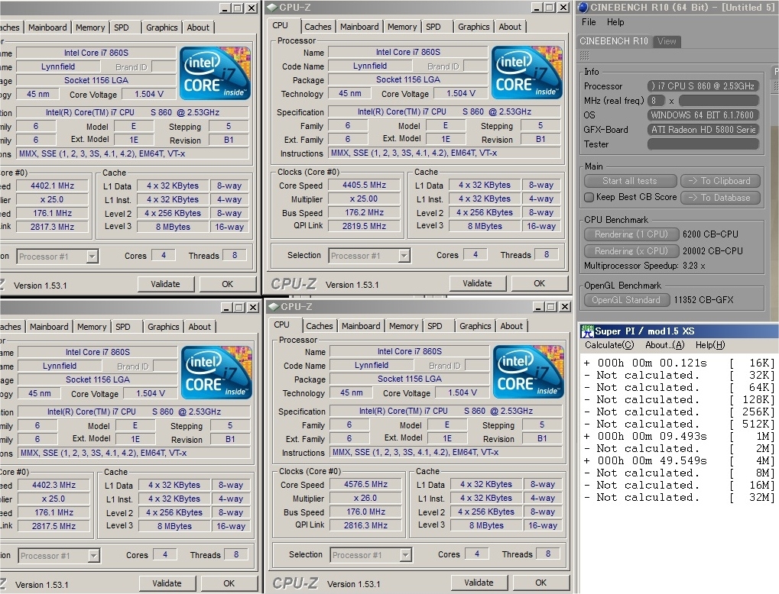Run Rendering (x CPU) benchmark
Screen dimensions: 779x594
pyautogui.click(x=631, y=251)
